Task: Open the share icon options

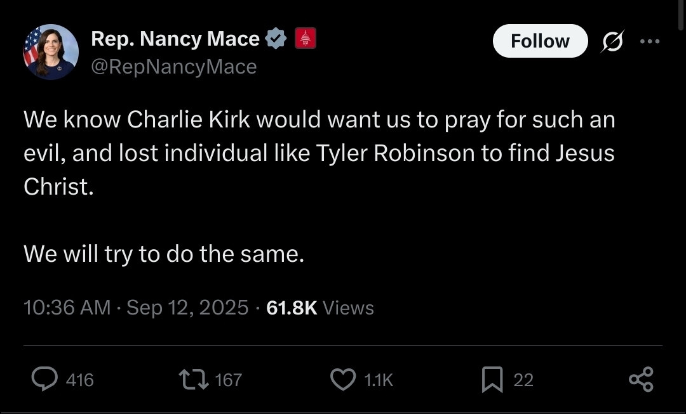Action: [x=640, y=379]
